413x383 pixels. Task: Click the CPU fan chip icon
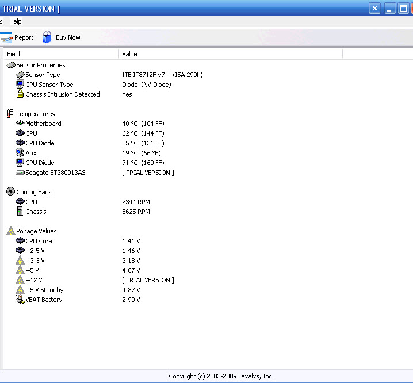click(20, 201)
